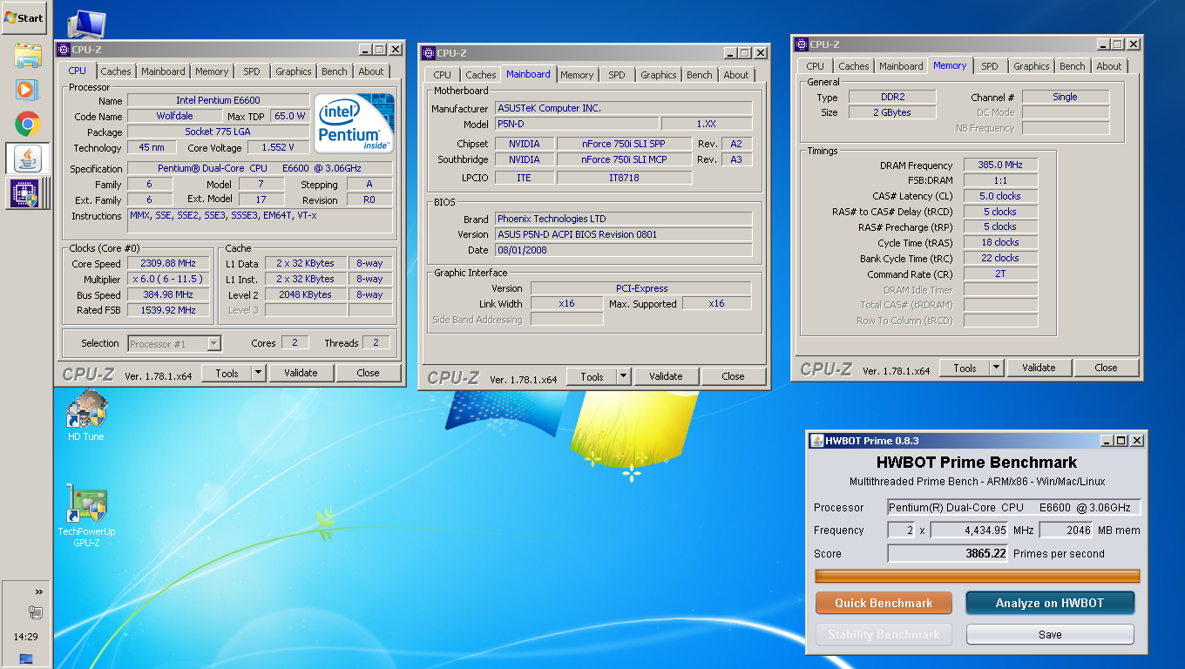This screenshot has height=669, width=1185.
Task: Save the HWBOT Prime result
Action: 1050,634
